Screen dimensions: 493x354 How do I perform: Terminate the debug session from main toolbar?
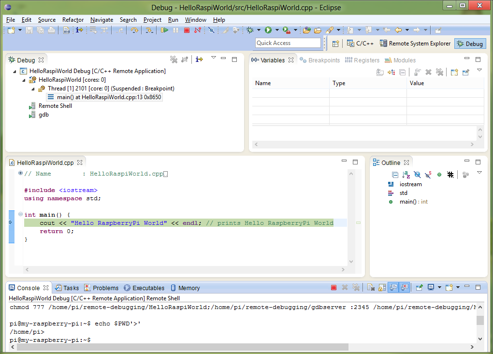187,30
